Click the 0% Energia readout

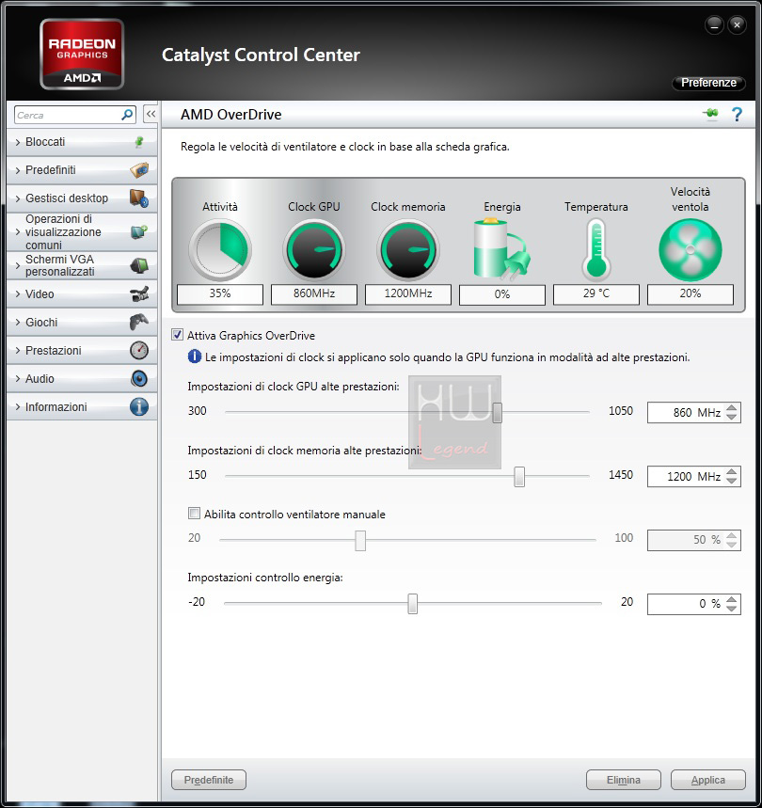[x=501, y=294]
